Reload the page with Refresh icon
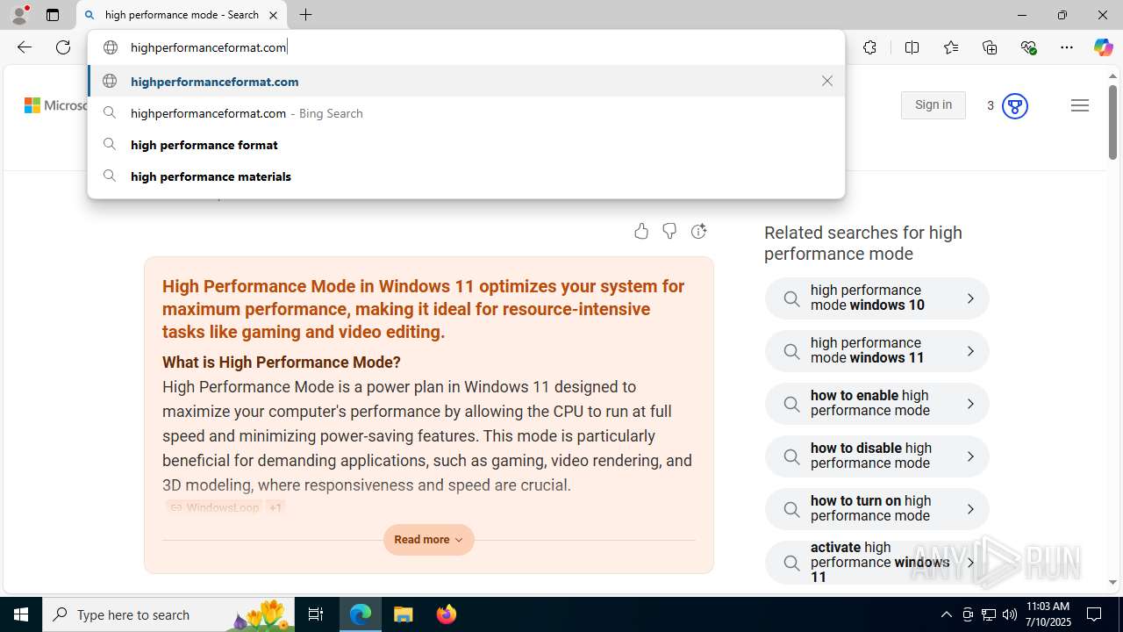This screenshot has width=1123, height=632. (x=63, y=47)
